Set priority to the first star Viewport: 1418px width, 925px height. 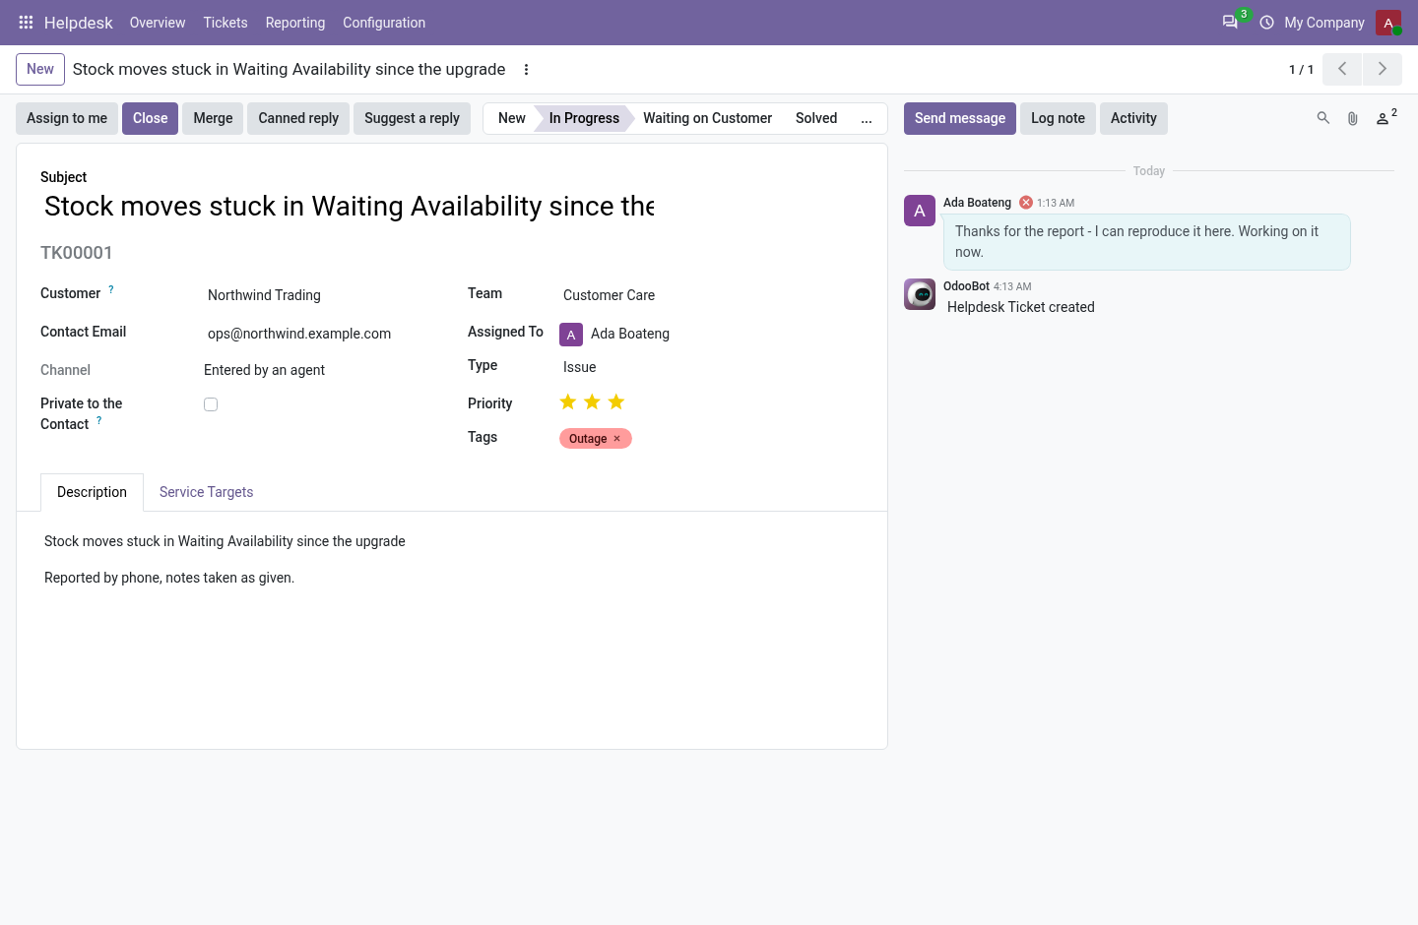(568, 401)
